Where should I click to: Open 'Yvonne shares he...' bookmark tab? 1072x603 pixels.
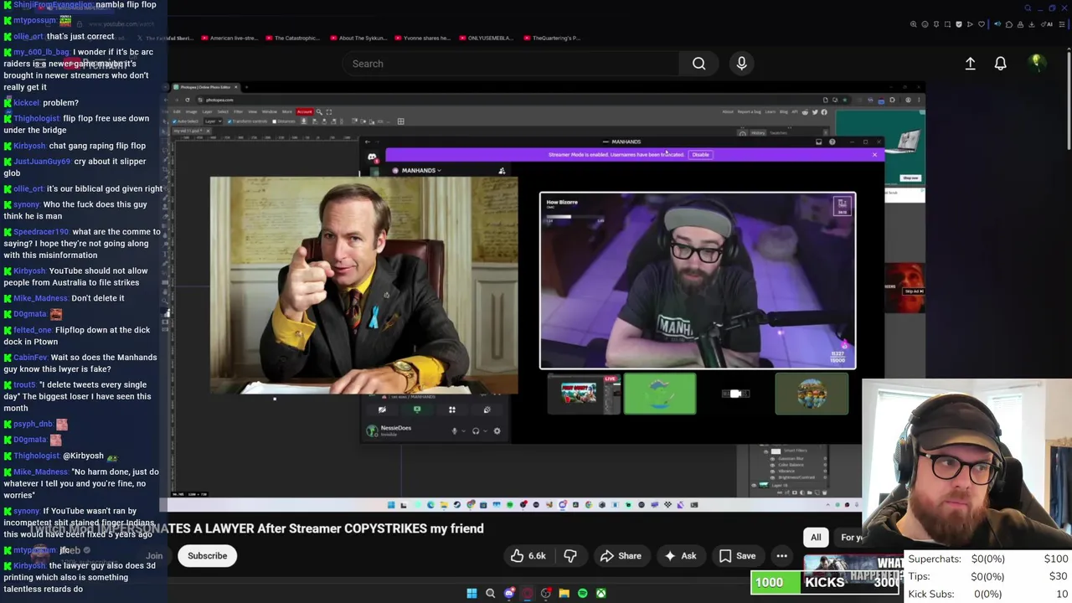pos(421,38)
